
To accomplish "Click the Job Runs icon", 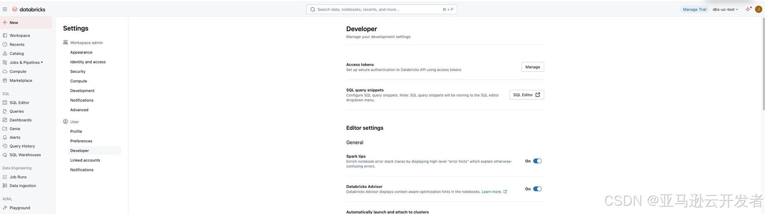I will (5, 177).
